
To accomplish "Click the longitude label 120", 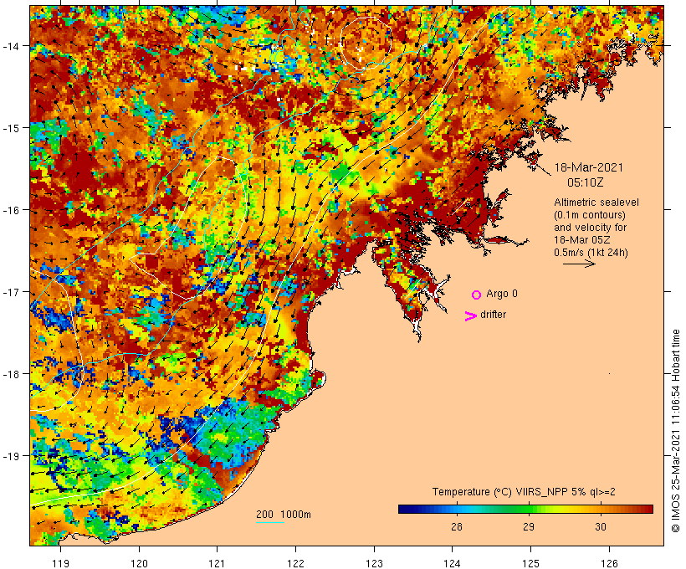I will click(x=139, y=563).
